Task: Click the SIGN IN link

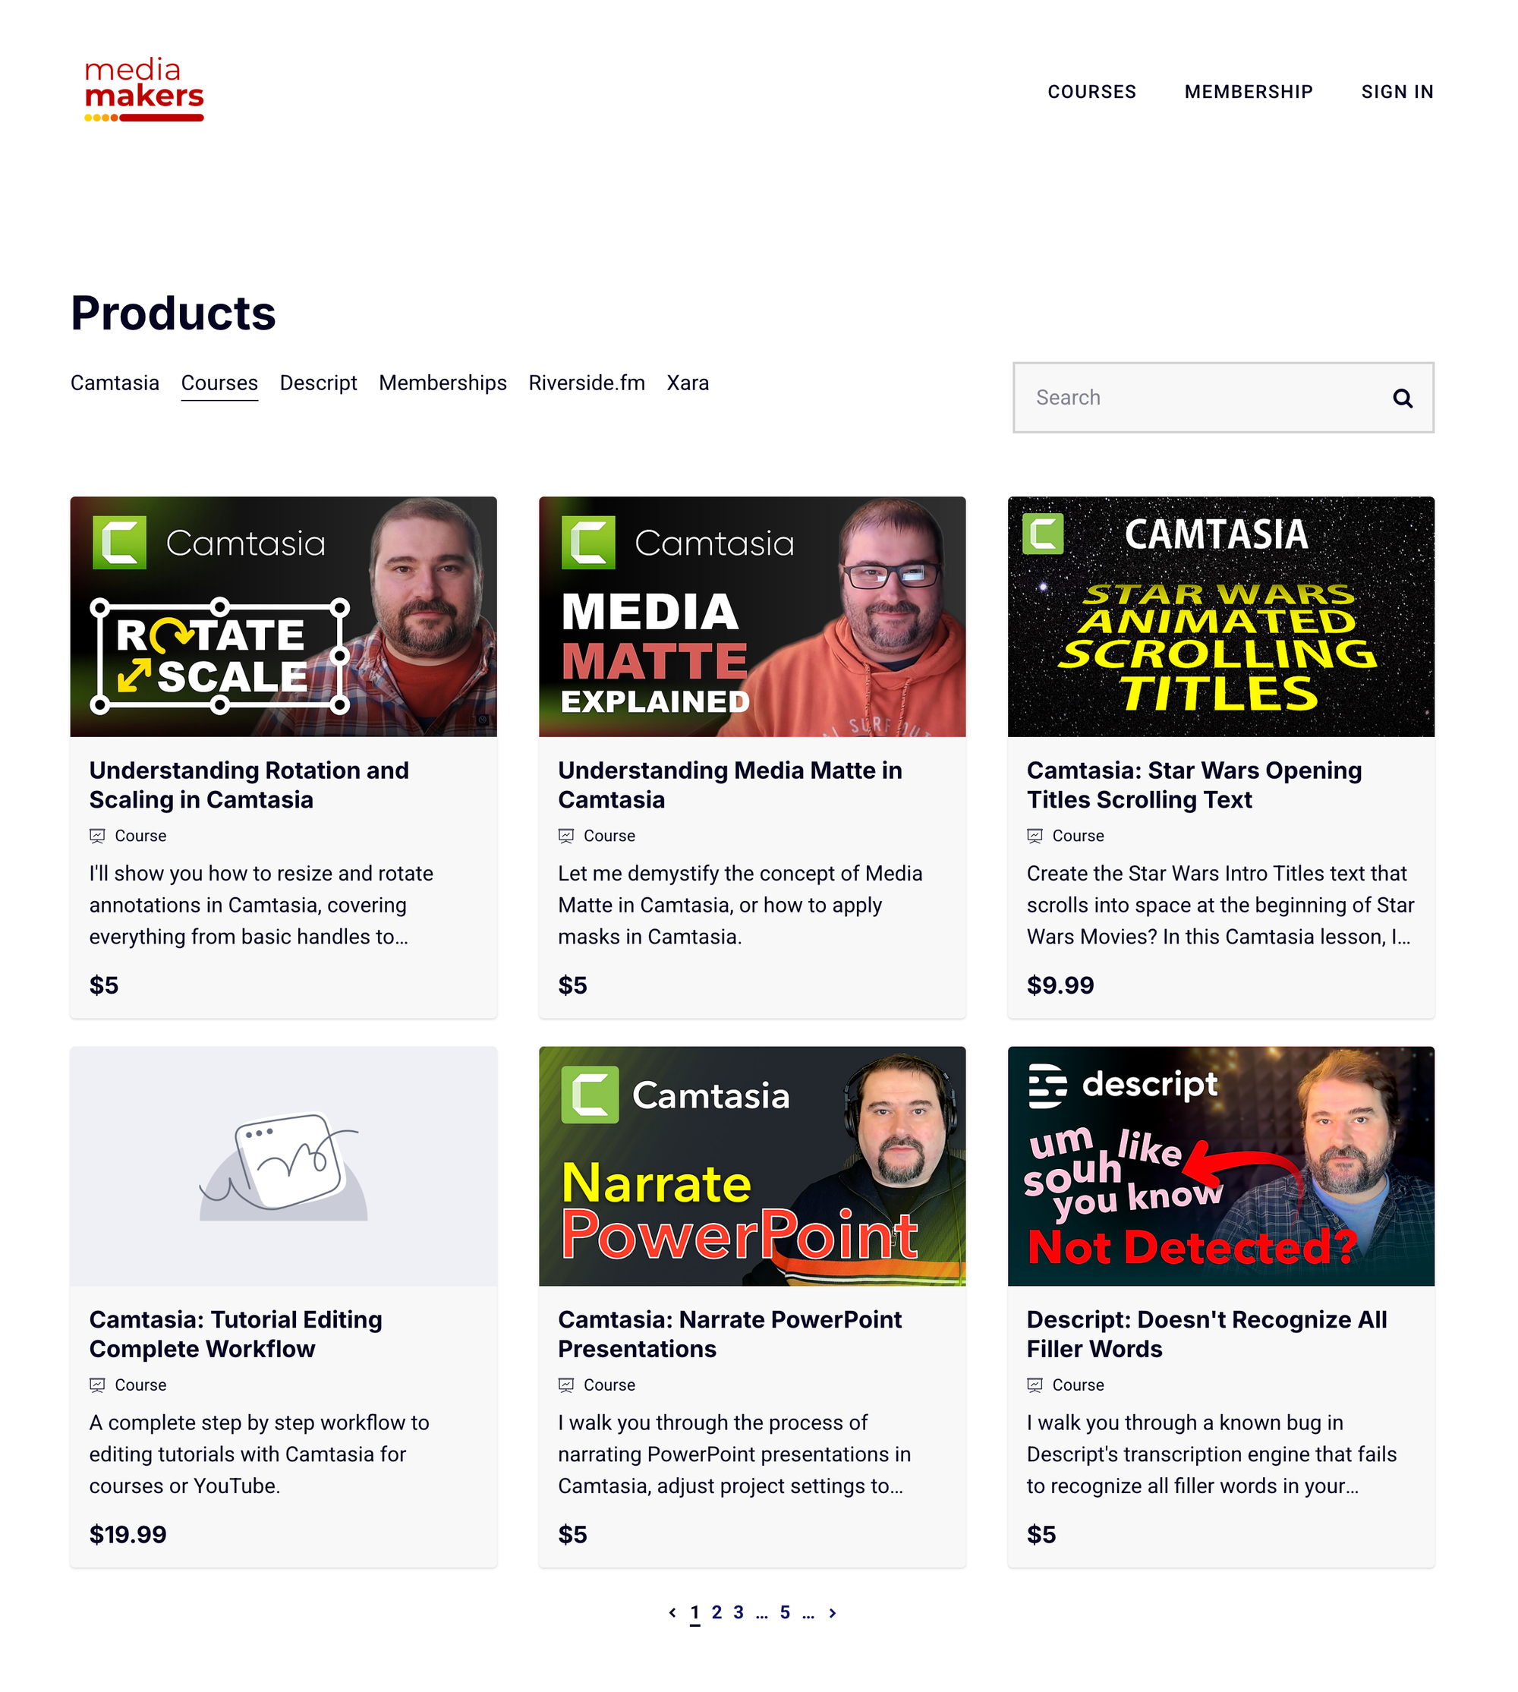Action: (x=1397, y=92)
